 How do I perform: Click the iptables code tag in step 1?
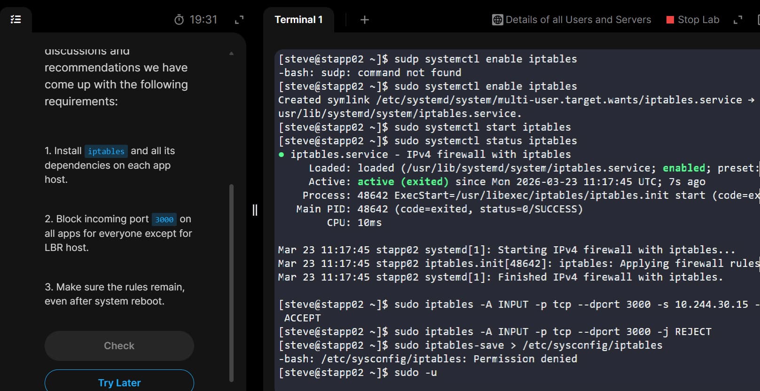tap(106, 151)
